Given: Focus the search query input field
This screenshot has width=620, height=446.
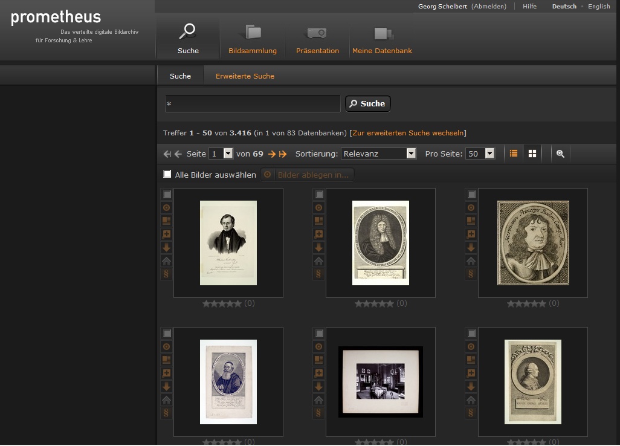Looking at the screenshot, I should click(253, 103).
